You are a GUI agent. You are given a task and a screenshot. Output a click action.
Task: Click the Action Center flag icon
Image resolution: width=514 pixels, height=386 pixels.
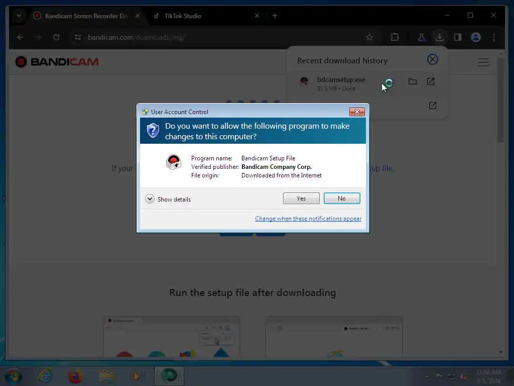coord(439,377)
